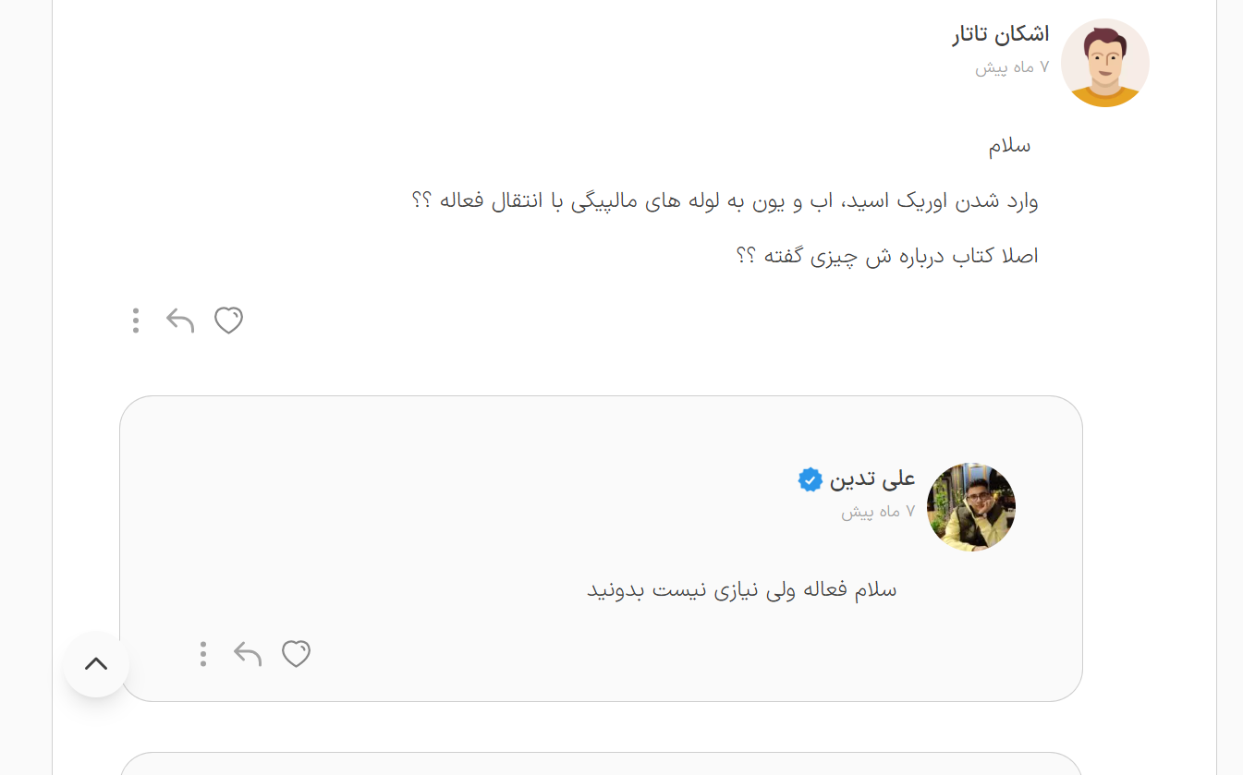Image resolution: width=1243 pixels, height=775 pixels.
Task: Visit the اشکان تاتار username link
Action: (1001, 35)
